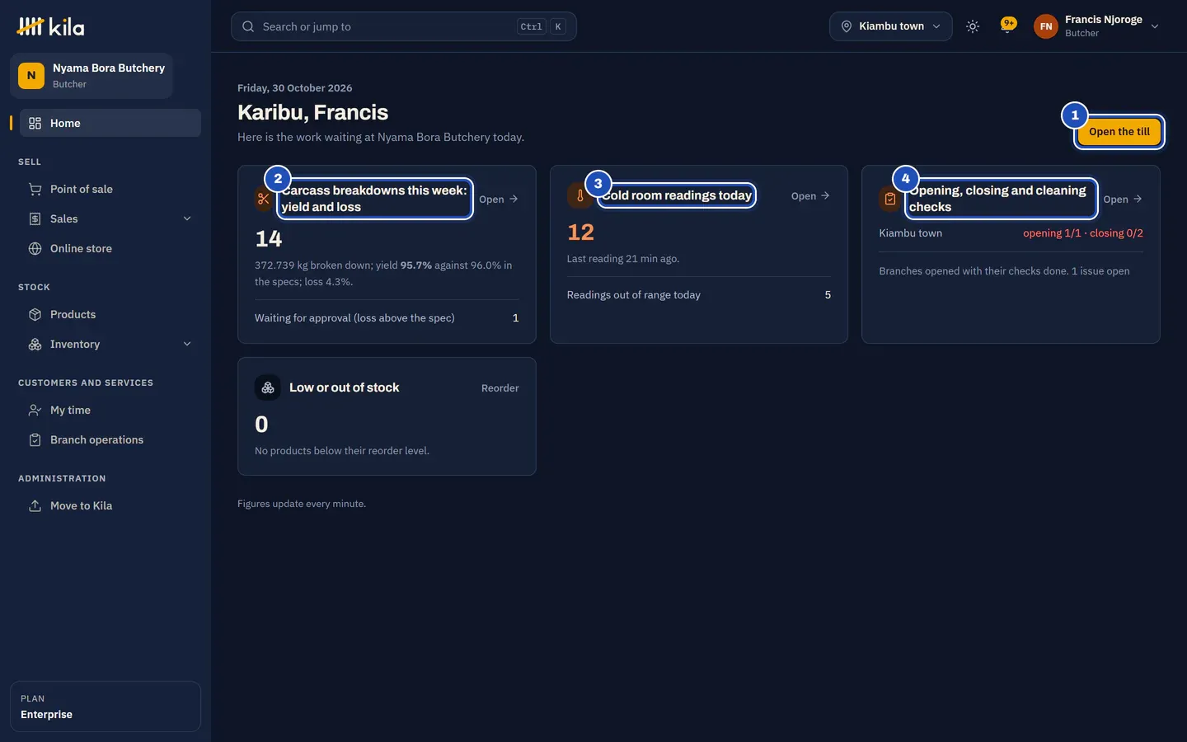The height and width of the screenshot is (742, 1187).
Task: Click the Nyama Bora Butchery N badge
Action: pos(31,75)
